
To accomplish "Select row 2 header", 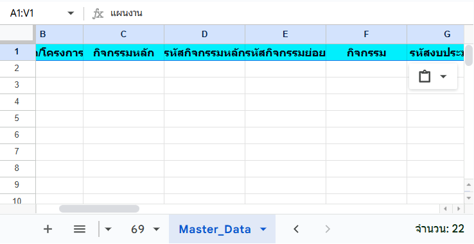I will click(x=17, y=69).
